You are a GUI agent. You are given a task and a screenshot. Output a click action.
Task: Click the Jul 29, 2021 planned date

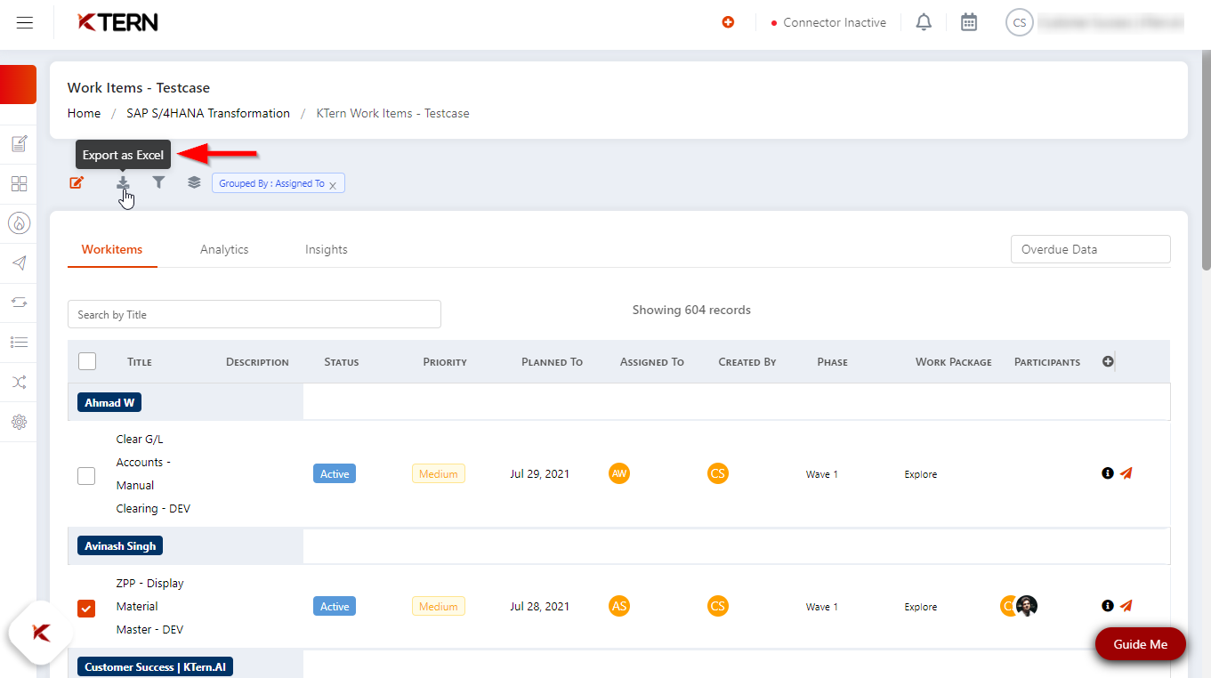click(x=540, y=473)
